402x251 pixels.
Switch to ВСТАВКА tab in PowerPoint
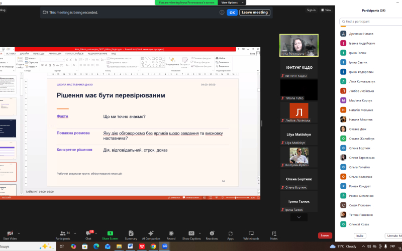point(11,54)
